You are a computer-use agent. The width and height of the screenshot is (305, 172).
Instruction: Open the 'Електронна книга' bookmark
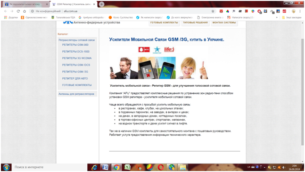pos(210,17)
